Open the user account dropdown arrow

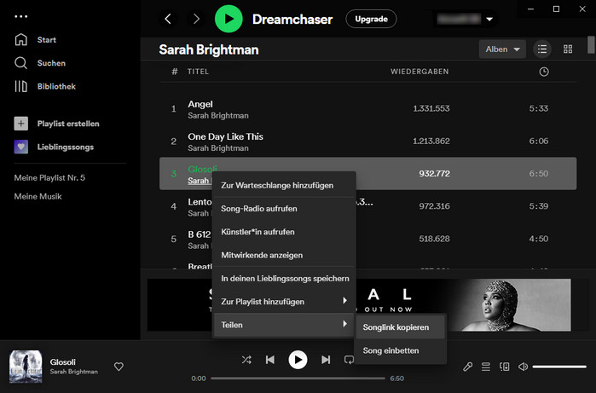tap(489, 19)
